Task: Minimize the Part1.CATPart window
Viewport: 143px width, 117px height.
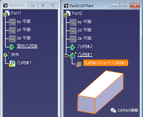Action: (33, 5)
